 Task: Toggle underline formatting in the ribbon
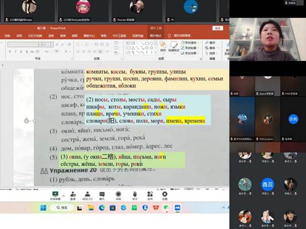click(x=21, y=51)
